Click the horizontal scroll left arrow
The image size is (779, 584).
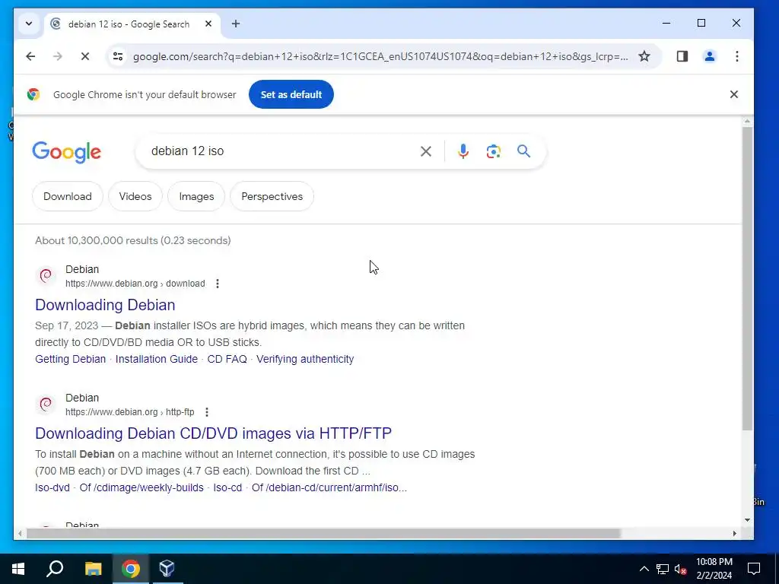pyautogui.click(x=19, y=533)
